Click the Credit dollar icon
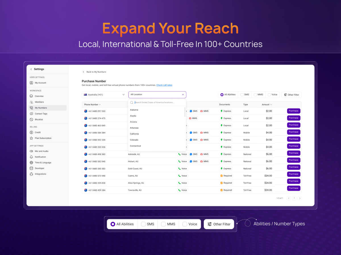 tap(31, 132)
